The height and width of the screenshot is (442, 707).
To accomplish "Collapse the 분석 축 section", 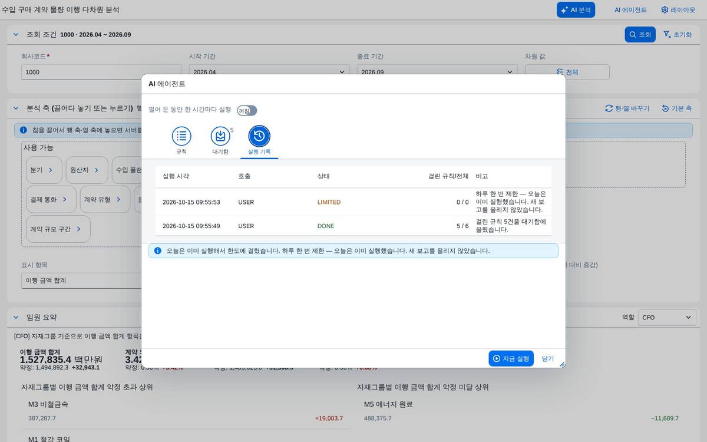I will pos(16,108).
